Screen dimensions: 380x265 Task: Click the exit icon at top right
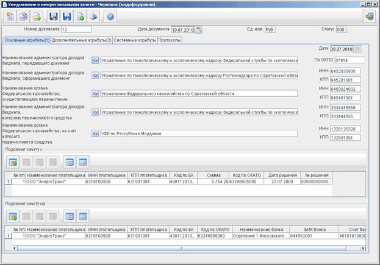tap(369, 16)
